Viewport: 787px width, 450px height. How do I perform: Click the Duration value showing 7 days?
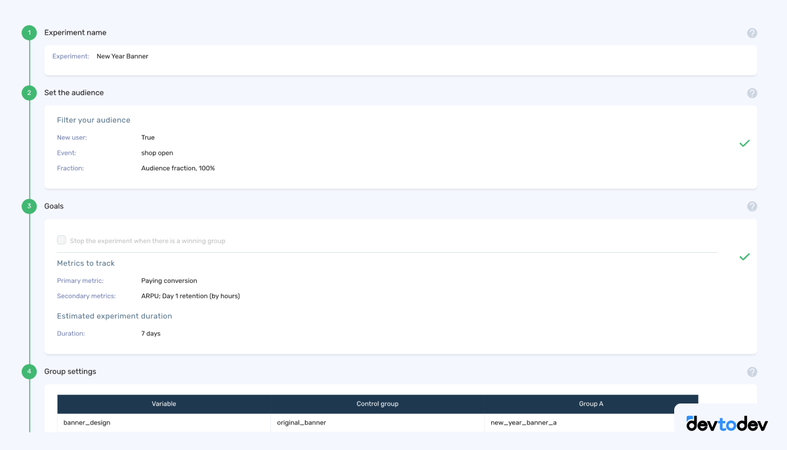151,333
